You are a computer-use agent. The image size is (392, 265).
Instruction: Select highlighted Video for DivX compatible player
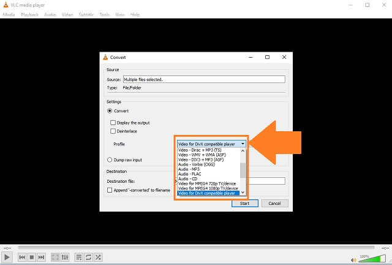[x=208, y=193]
